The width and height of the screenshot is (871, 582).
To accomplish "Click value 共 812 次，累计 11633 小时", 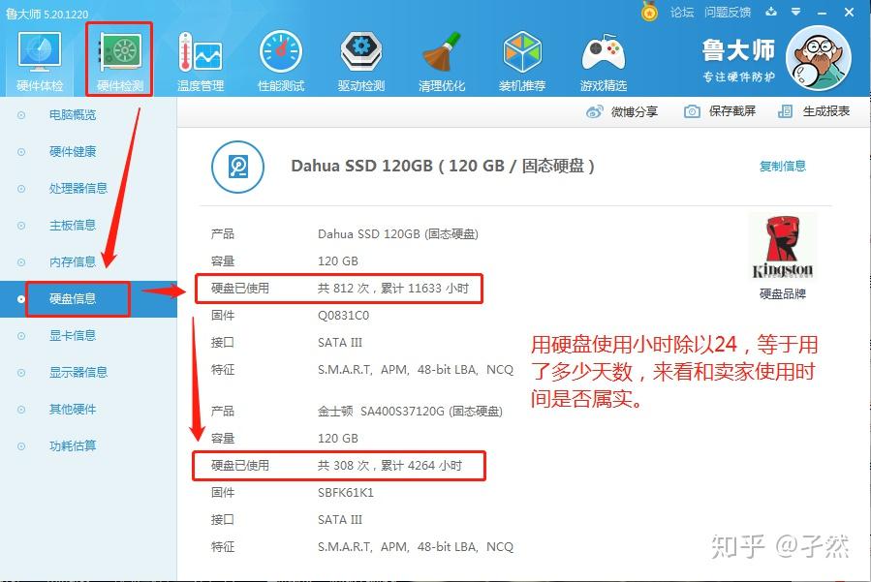I will (393, 289).
